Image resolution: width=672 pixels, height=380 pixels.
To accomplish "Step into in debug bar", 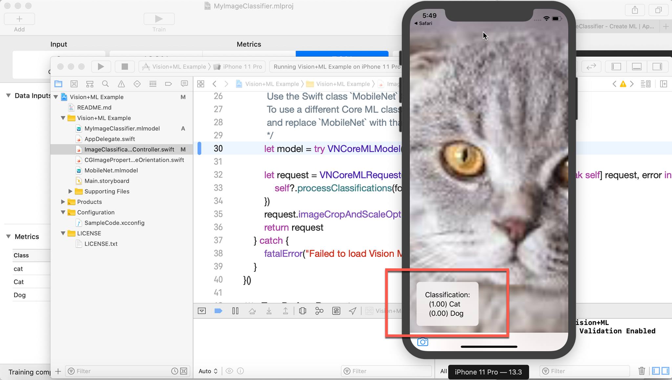I will coord(269,311).
